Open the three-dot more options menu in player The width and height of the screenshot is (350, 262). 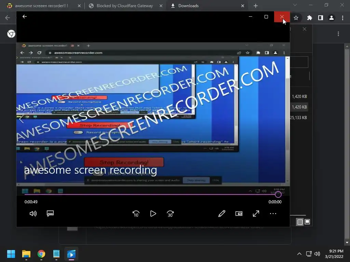coord(273,214)
